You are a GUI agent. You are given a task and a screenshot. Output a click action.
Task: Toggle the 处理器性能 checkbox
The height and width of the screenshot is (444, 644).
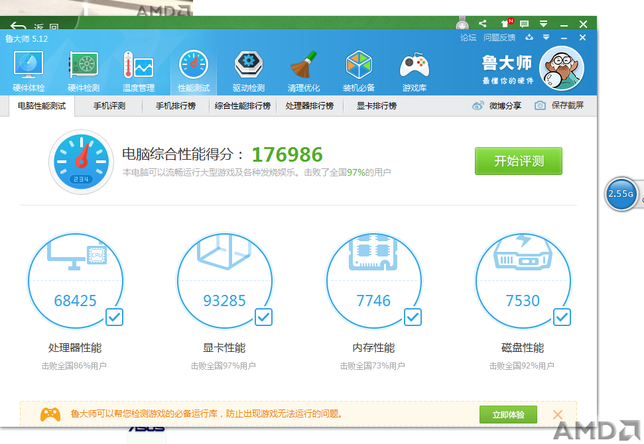tap(114, 317)
